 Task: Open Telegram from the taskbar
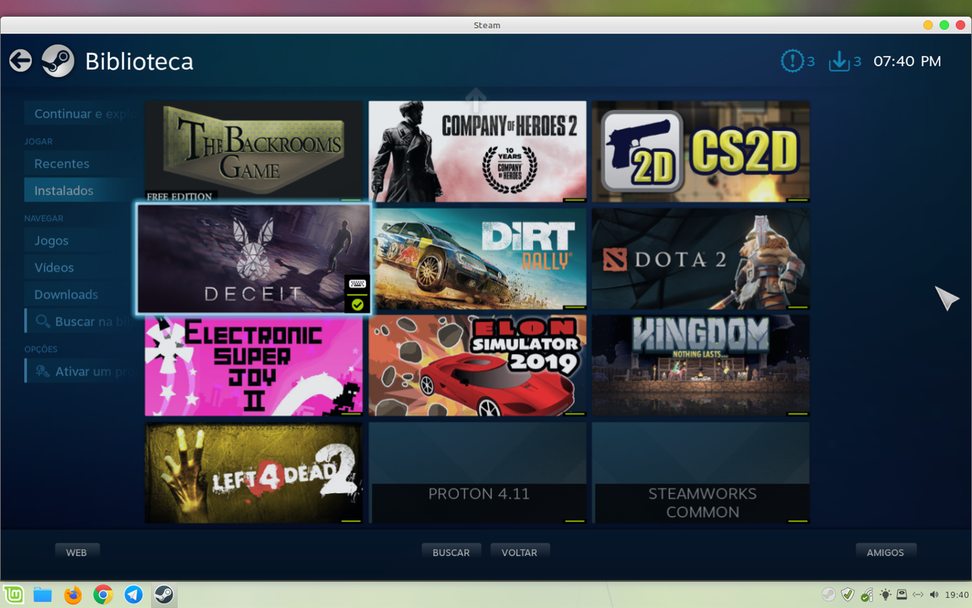134,594
